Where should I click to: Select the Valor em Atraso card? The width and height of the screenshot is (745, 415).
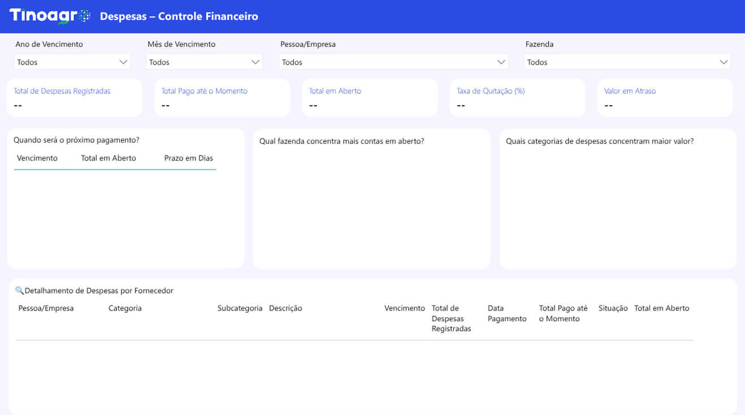665,98
